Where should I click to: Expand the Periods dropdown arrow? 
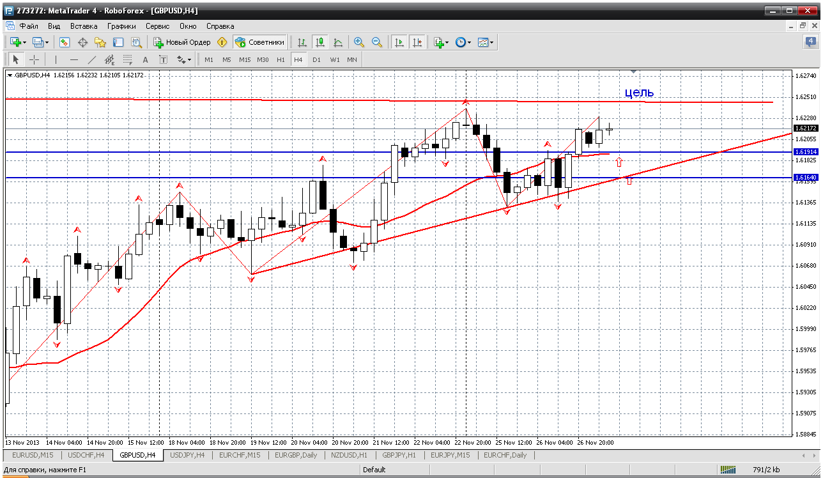click(x=470, y=42)
